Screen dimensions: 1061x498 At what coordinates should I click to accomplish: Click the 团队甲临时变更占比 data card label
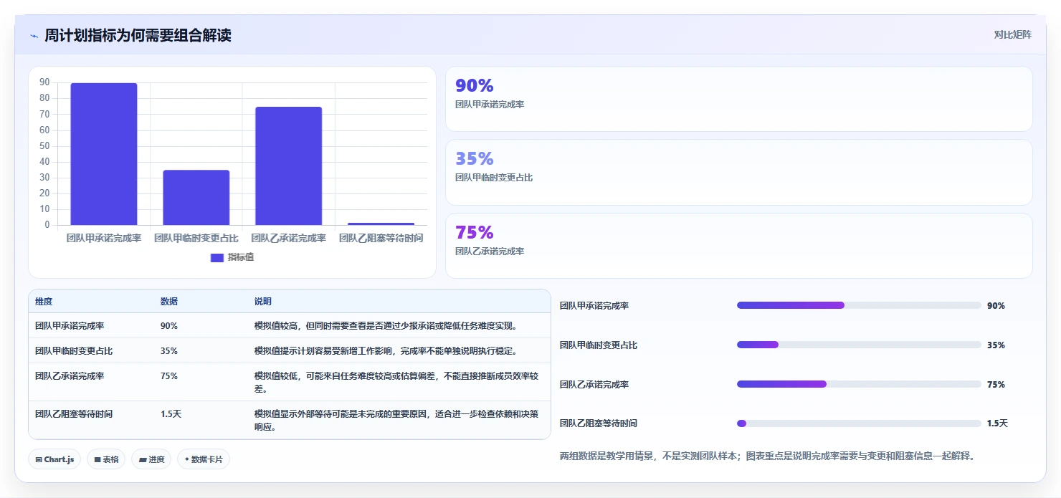coord(494,178)
